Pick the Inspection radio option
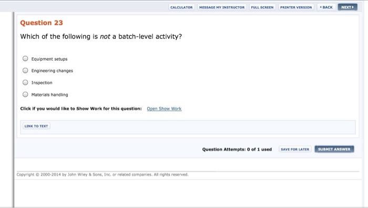 point(25,83)
